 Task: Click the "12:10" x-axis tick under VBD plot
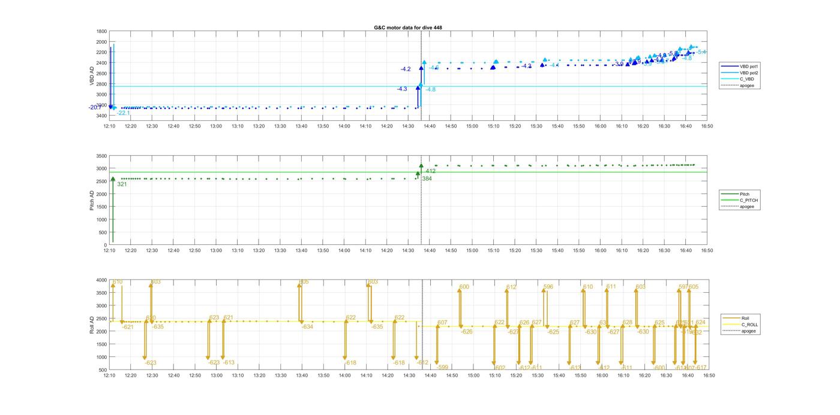click(x=109, y=126)
